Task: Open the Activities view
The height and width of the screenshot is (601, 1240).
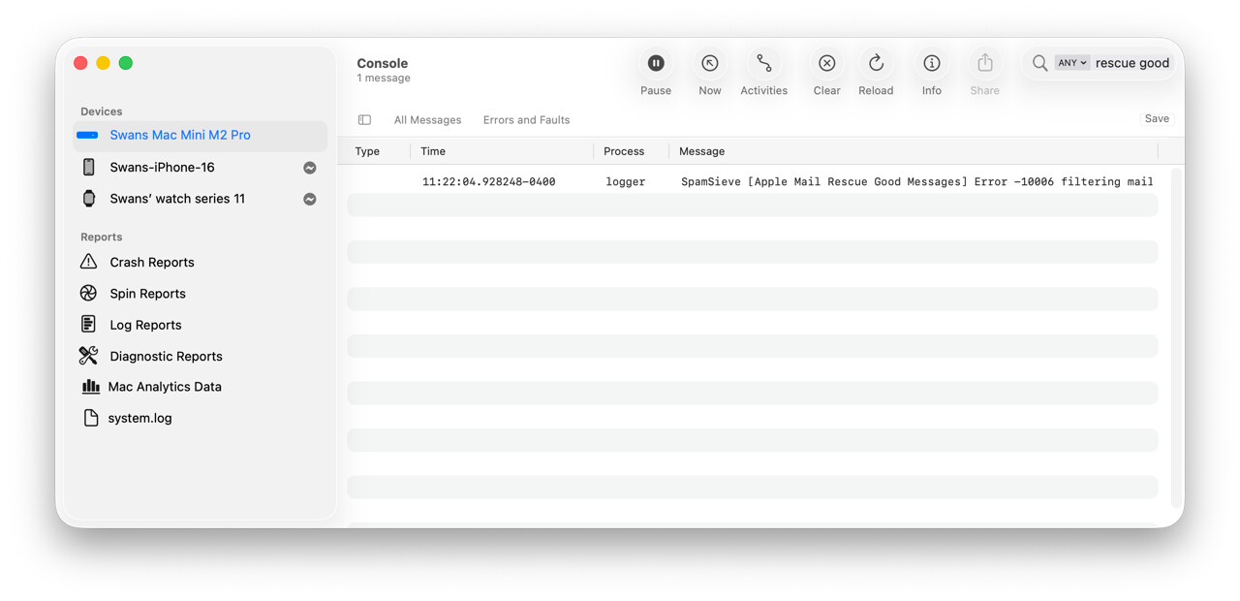Action: (x=763, y=64)
